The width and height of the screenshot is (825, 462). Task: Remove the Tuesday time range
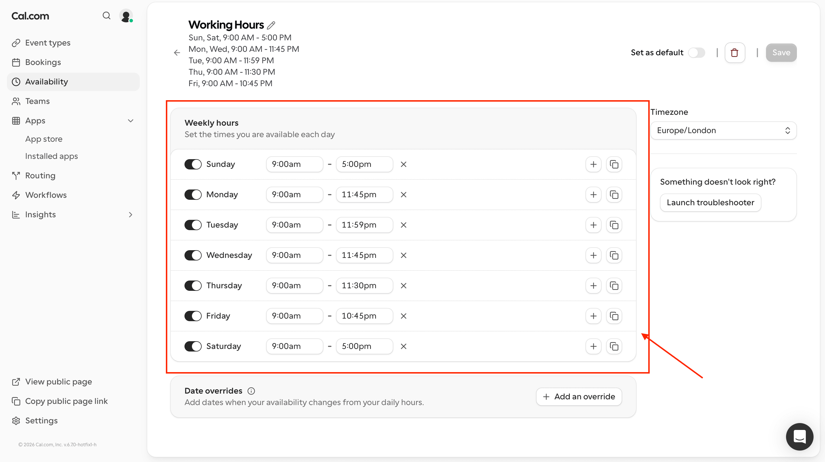coord(403,225)
